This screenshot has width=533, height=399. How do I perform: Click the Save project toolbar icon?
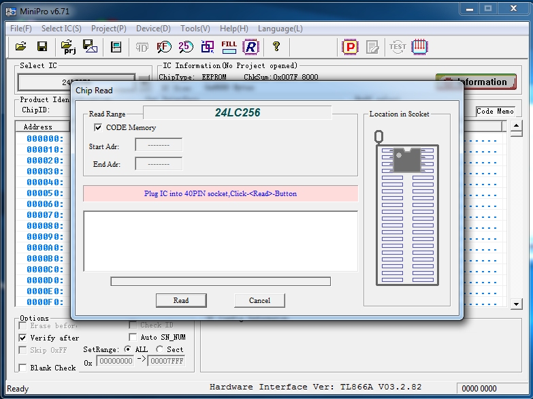[90, 46]
